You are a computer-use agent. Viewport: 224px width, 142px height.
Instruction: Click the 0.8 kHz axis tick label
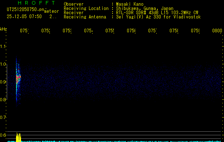click(x=3, y=99)
